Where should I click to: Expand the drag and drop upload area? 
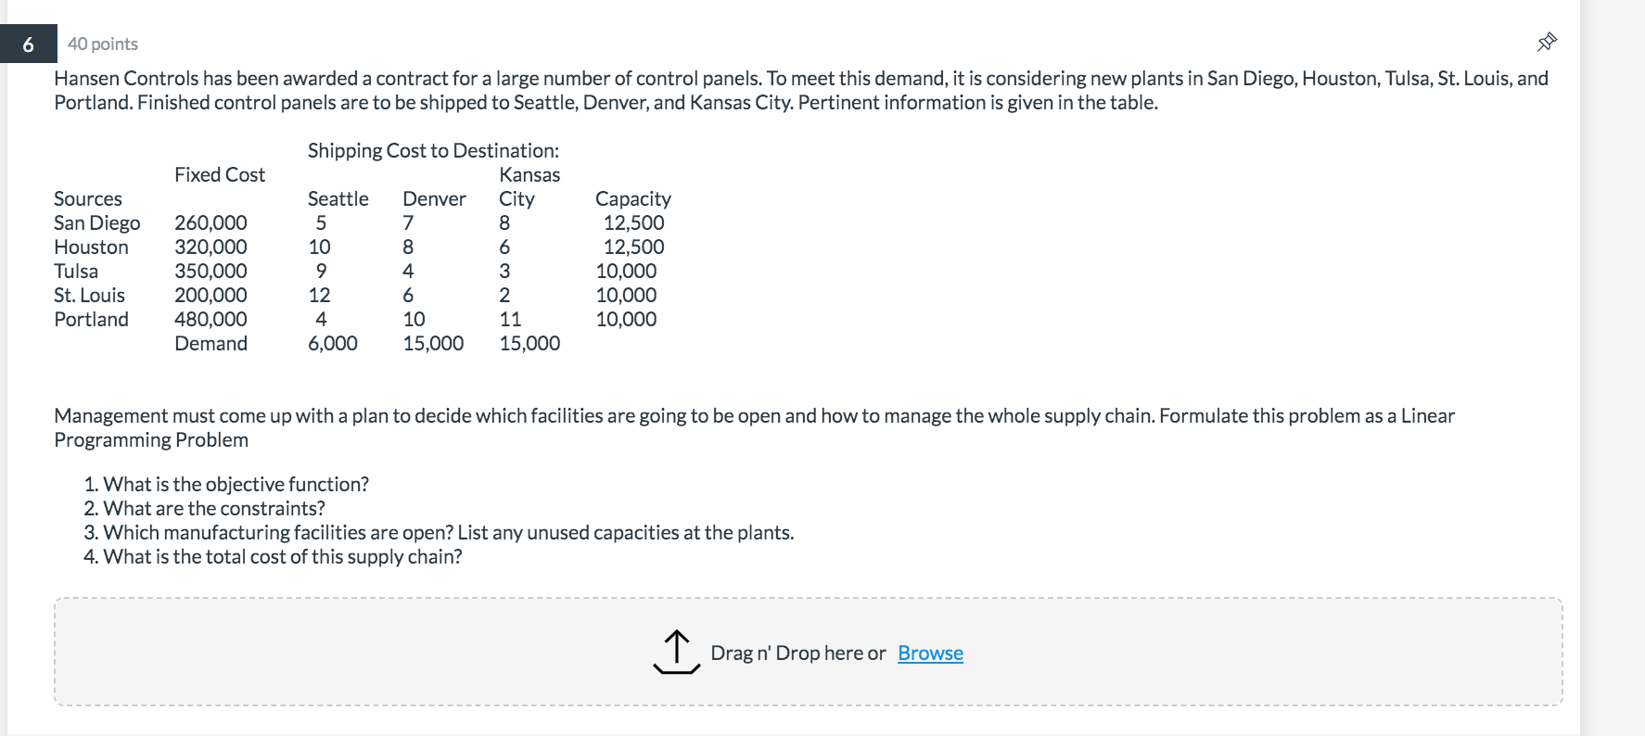[807, 652]
